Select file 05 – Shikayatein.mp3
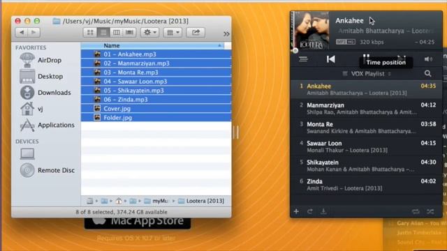This screenshot has height=251, width=447. pyautogui.click(x=156, y=91)
